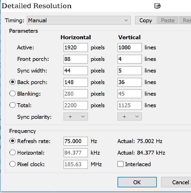Click the vertical Back porch field
This screenshot has height=193, width=191.
tap(130, 82)
